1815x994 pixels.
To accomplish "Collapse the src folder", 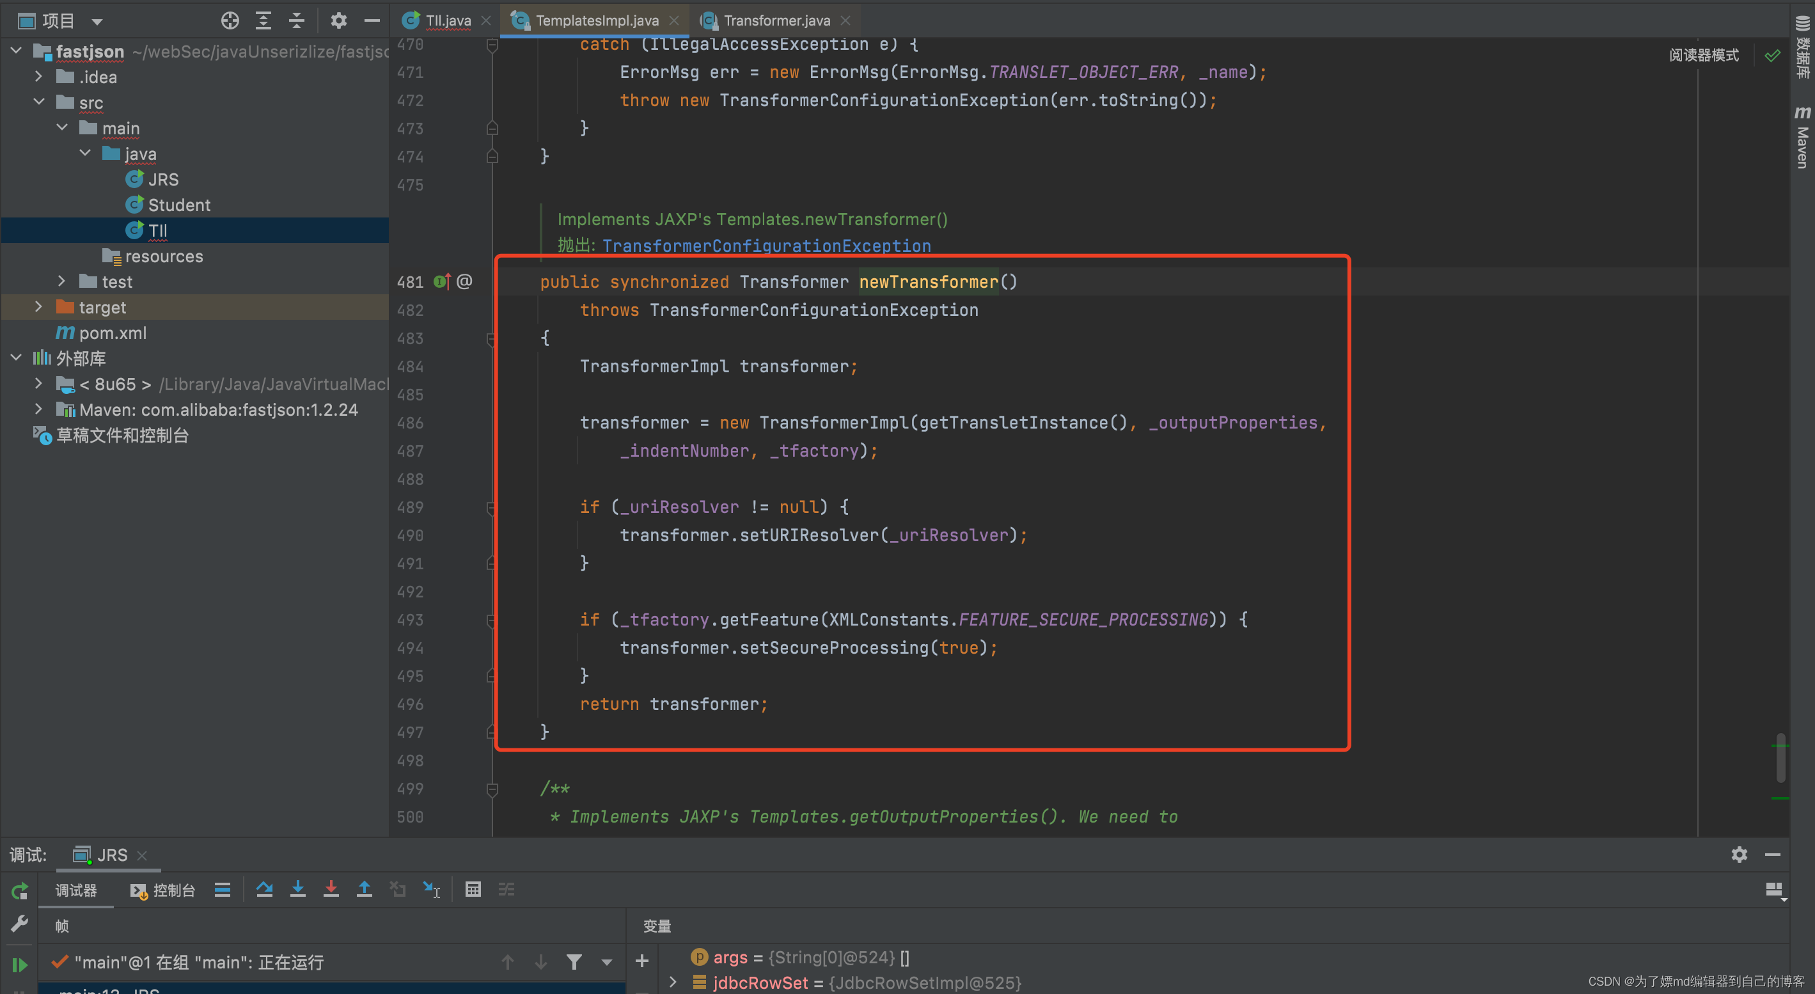I will (39, 102).
